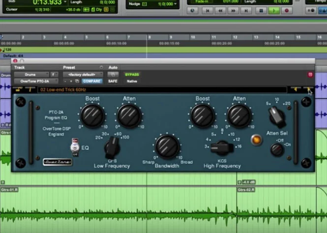Toggle the COMPARE button

[x=92, y=81]
